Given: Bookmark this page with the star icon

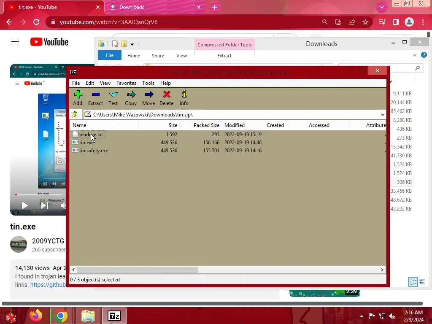Looking at the screenshot, I should pyautogui.click(x=365, y=22).
